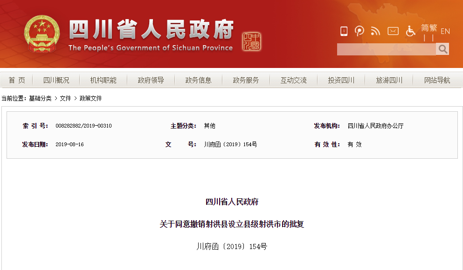
Task: Click the national emblem logo
Action: [42, 34]
